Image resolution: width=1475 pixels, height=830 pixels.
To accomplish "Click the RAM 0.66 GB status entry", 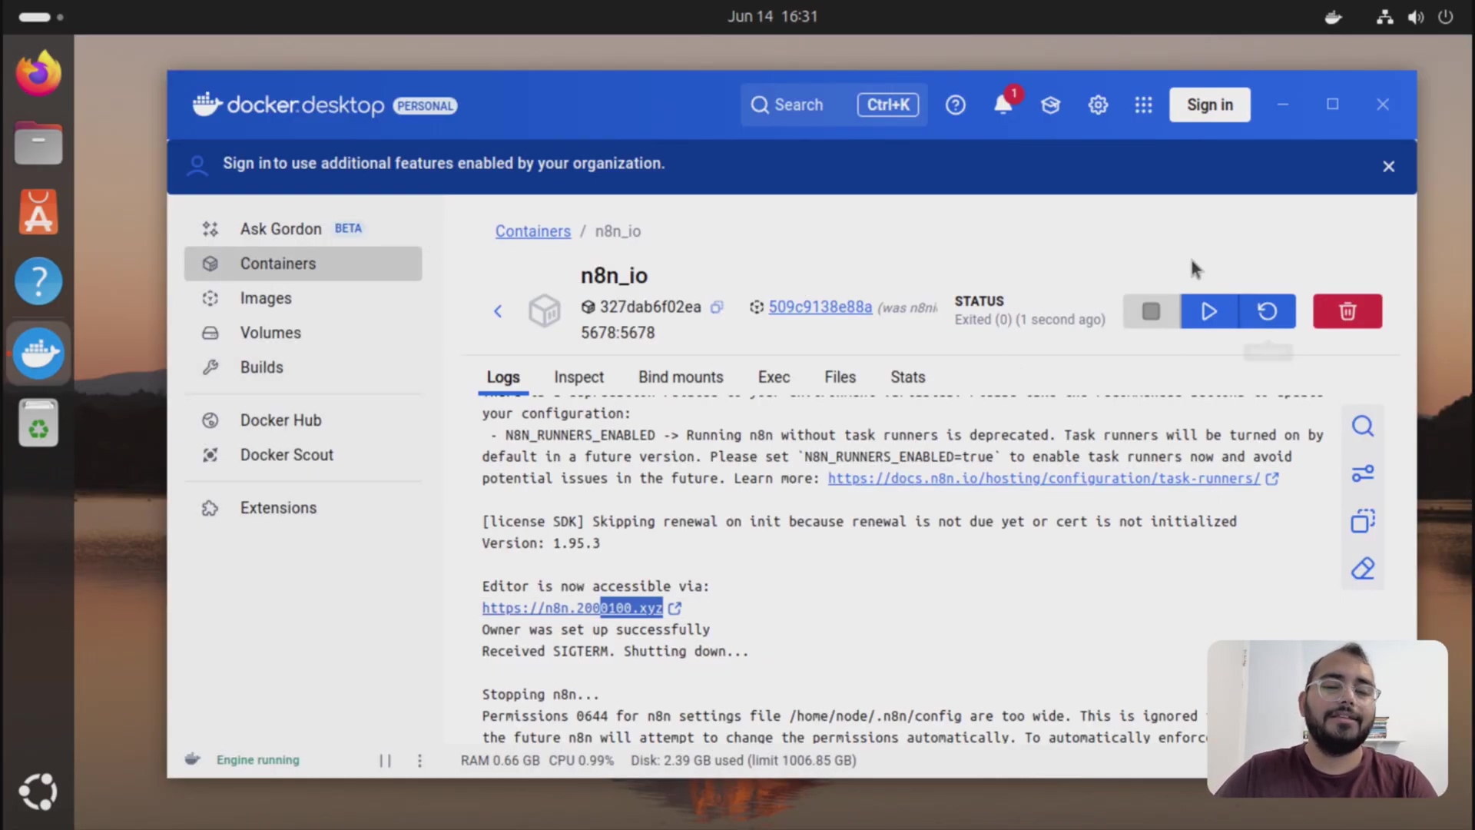I will coord(500,760).
